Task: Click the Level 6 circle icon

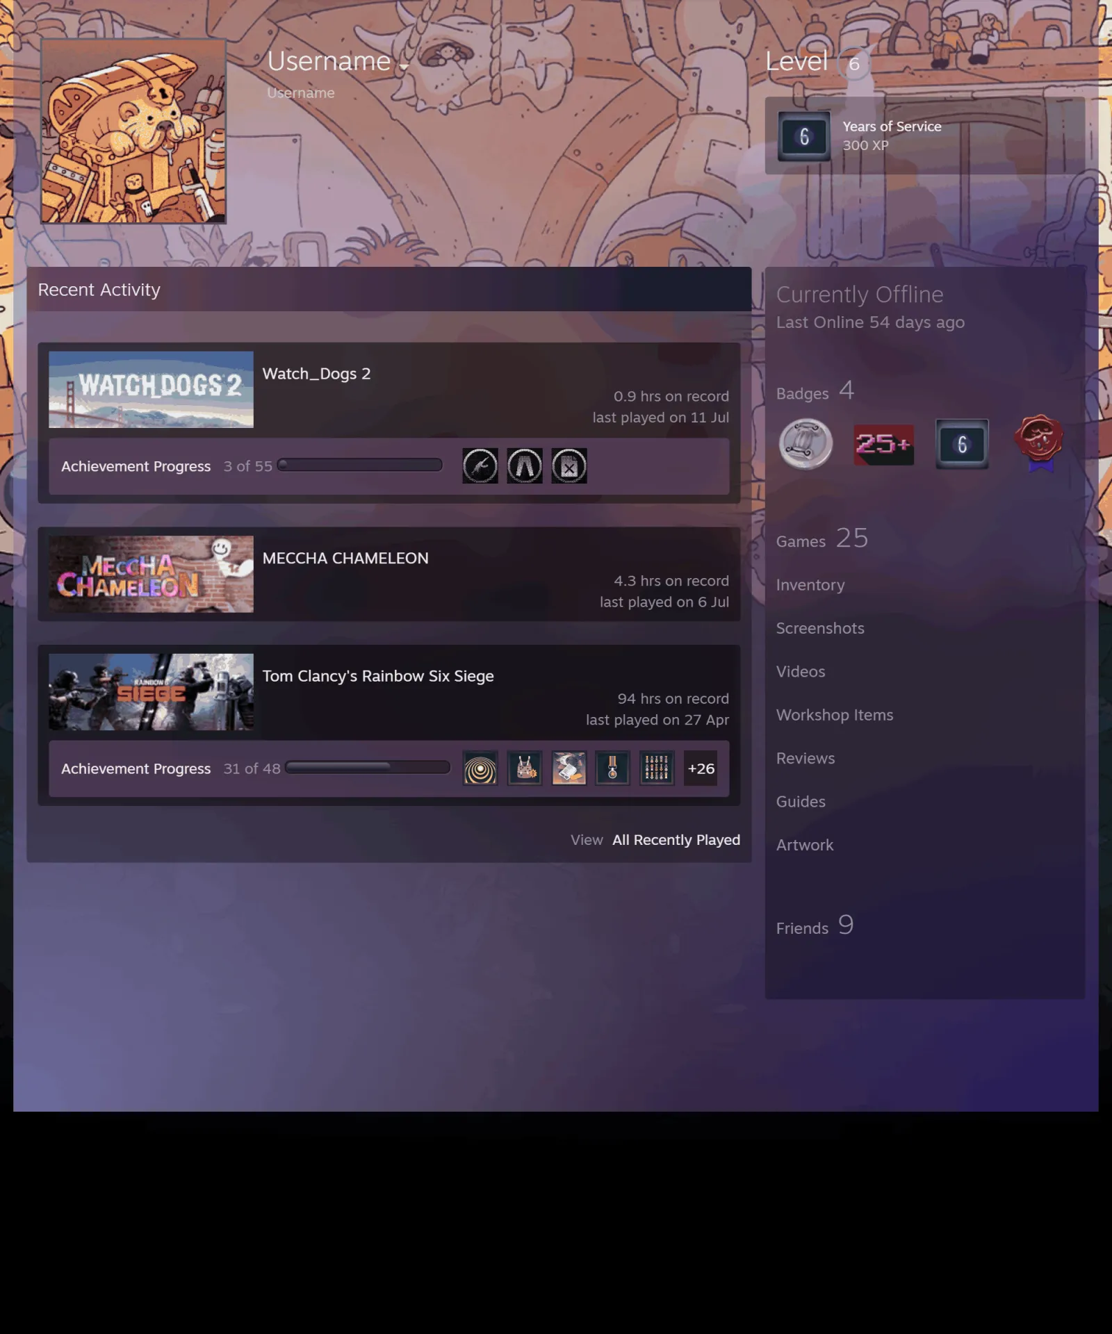Action: 854,64
